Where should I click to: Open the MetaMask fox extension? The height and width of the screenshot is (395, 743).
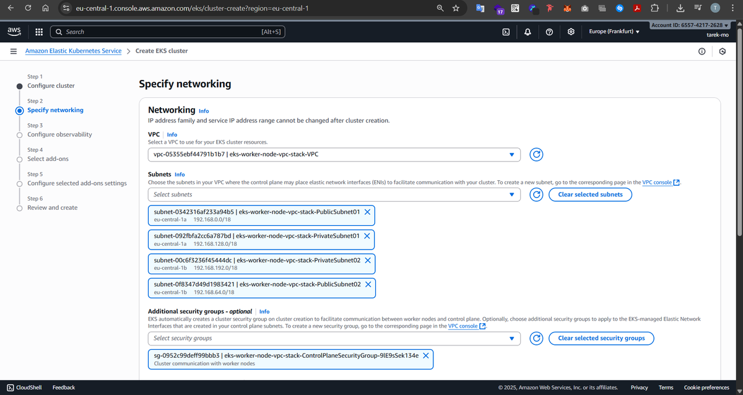click(x=568, y=8)
